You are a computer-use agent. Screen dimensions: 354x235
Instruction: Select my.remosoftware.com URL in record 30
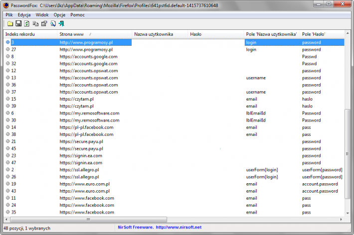tap(89, 120)
